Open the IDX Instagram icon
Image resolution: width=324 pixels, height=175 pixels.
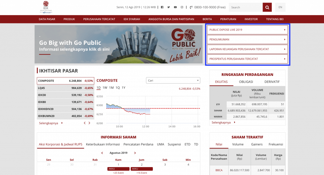(x=182, y=7)
